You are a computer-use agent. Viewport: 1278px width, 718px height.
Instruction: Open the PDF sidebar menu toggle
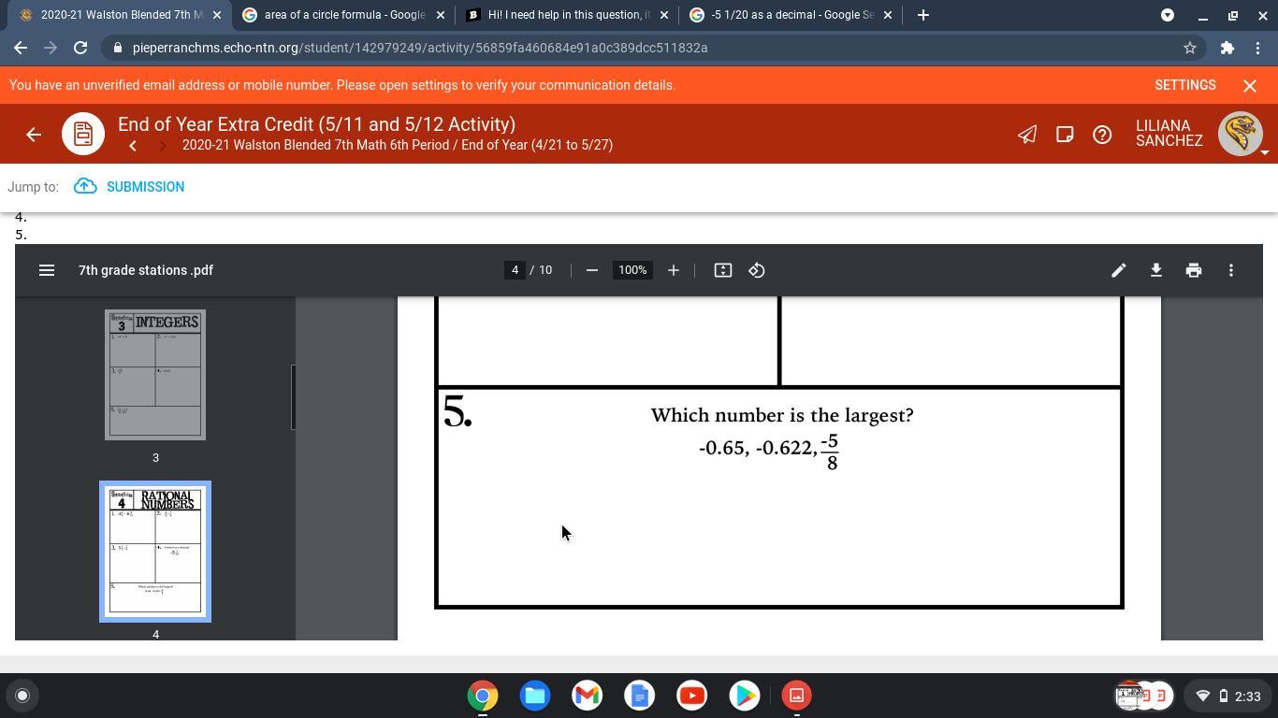[47, 270]
